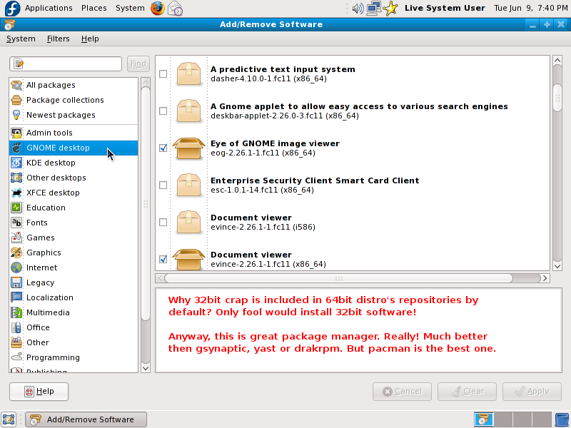
Task: Click the Games category icon
Action: click(x=16, y=238)
